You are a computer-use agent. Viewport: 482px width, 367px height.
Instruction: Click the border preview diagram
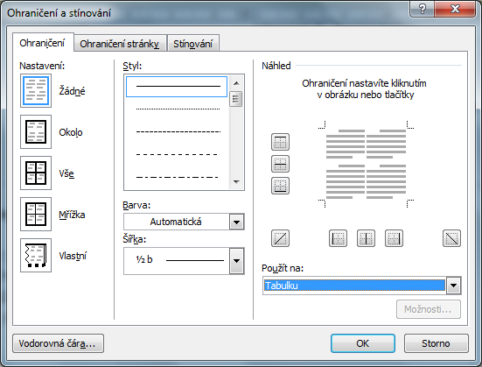coord(366,164)
